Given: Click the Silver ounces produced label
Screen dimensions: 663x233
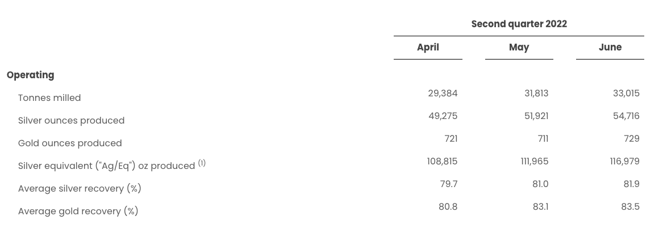Looking at the screenshot, I should click(x=71, y=120).
